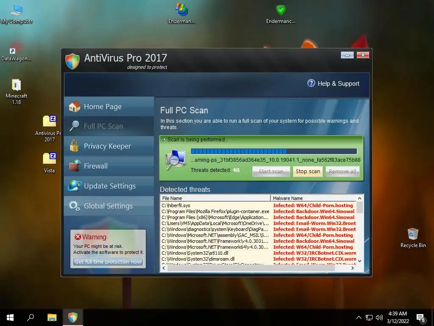The image size is (434, 326).
Task: Open Endermanc desktop icon with green shield
Action: tap(281, 13)
